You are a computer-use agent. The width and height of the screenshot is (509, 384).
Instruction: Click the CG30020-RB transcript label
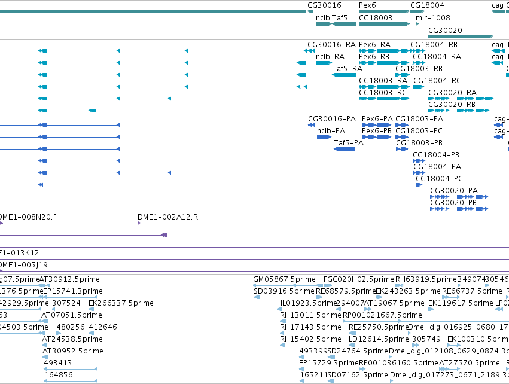pyautogui.click(x=452, y=105)
